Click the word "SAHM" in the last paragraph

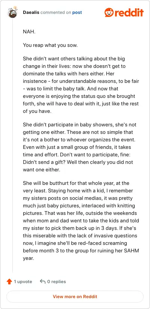[133, 250]
